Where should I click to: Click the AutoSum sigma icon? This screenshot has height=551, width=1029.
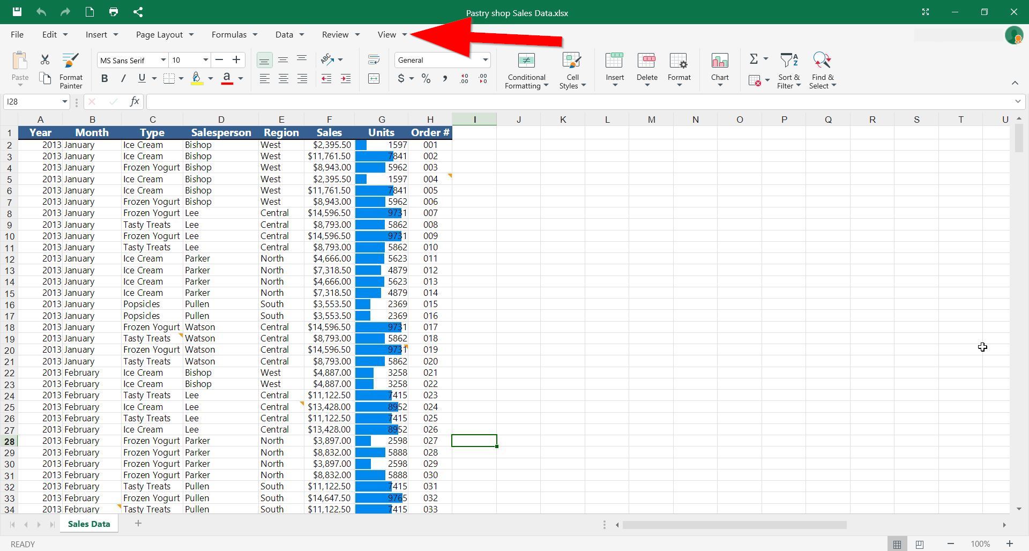754,59
